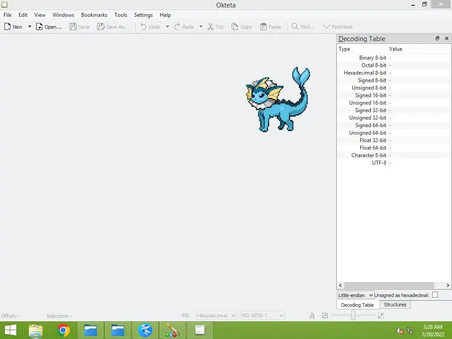Click the Redo toolbar icon
The height and width of the screenshot is (339, 452).
[x=177, y=27]
